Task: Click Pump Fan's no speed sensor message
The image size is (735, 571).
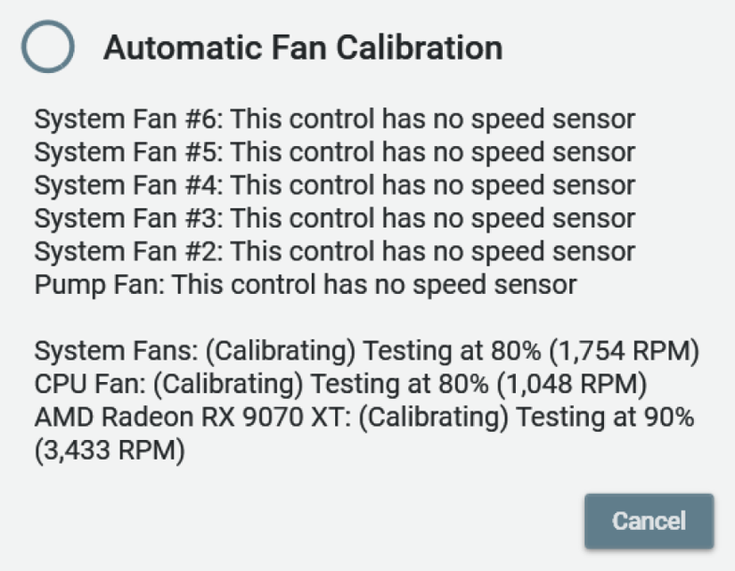Action: (x=374, y=285)
